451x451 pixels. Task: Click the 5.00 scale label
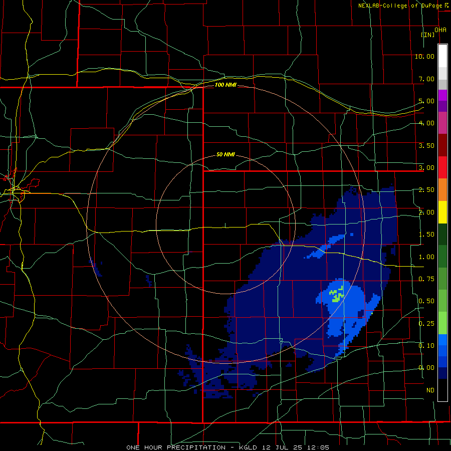coord(426,101)
